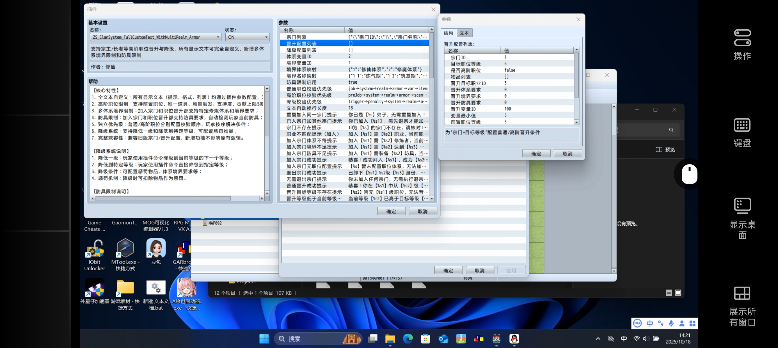Click the 晋升配置列表 struct scrollbar
The image size is (778, 348).
[576, 86]
